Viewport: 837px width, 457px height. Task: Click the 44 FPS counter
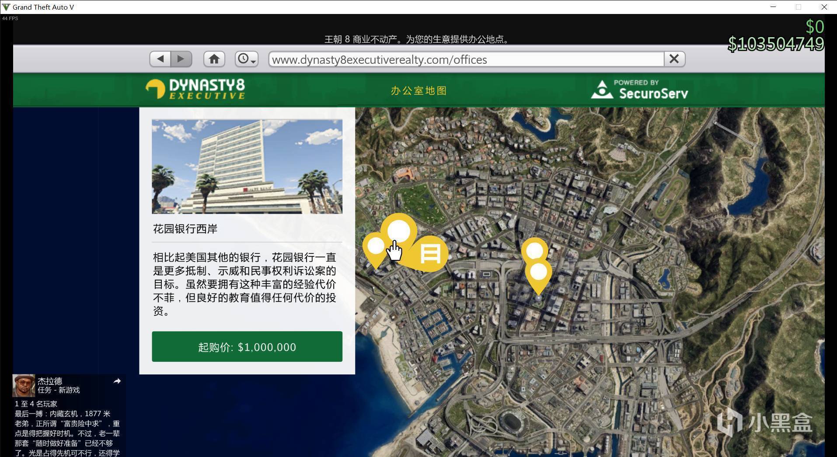click(x=10, y=18)
